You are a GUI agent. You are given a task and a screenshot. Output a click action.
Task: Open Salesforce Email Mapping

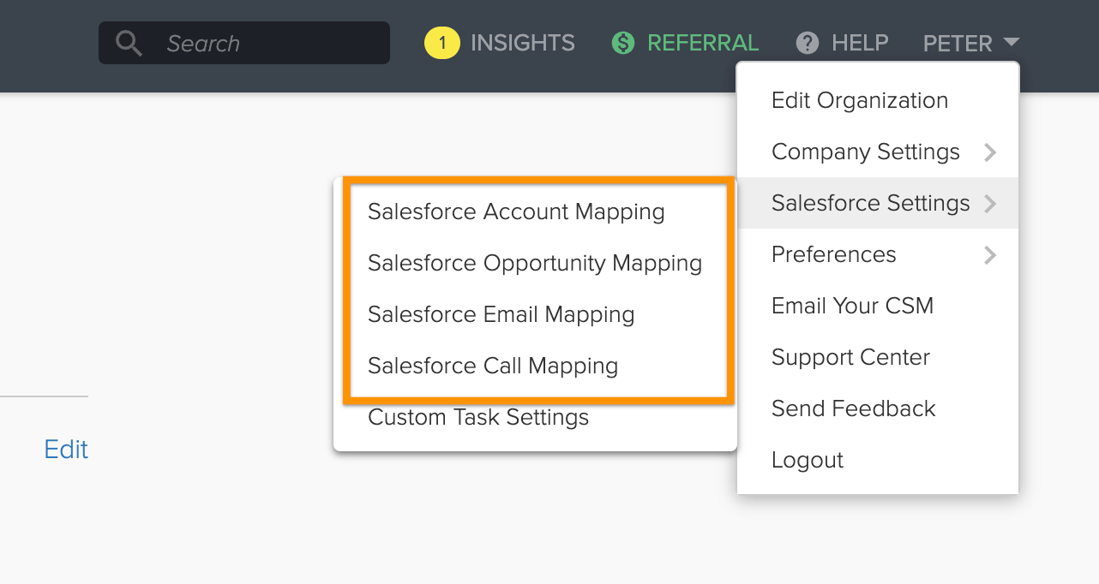tap(501, 314)
